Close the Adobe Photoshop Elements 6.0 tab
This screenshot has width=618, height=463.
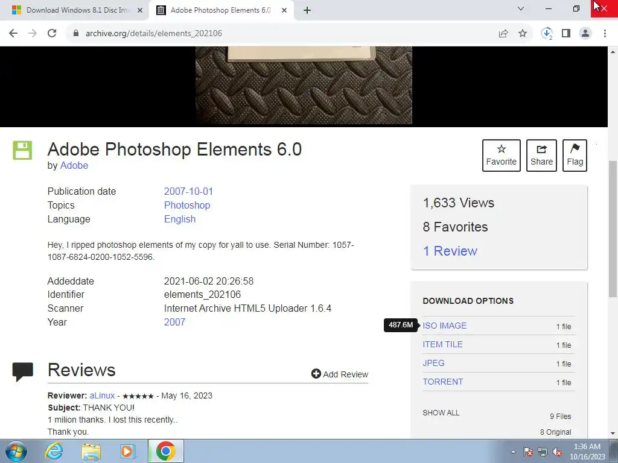pos(284,10)
